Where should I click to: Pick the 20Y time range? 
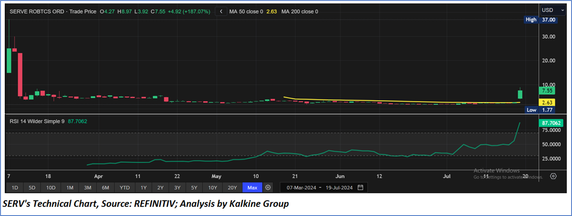pyautogui.click(x=232, y=187)
